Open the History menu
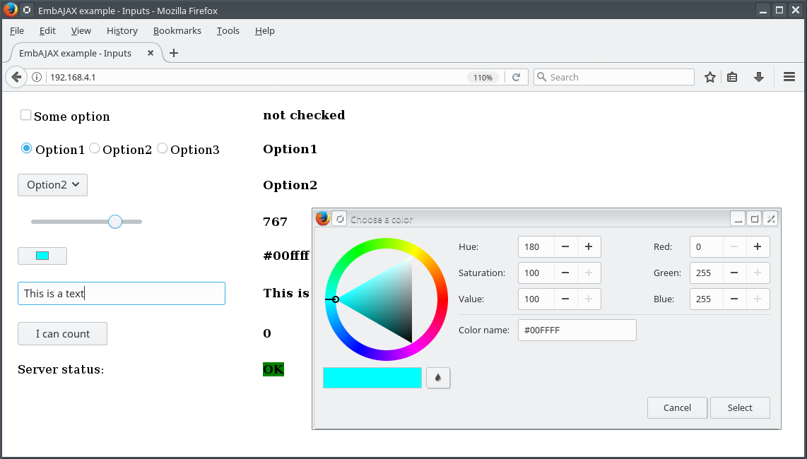 122,30
